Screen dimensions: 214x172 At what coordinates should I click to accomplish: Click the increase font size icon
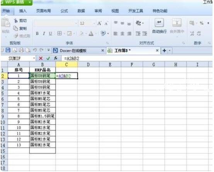[99, 23]
